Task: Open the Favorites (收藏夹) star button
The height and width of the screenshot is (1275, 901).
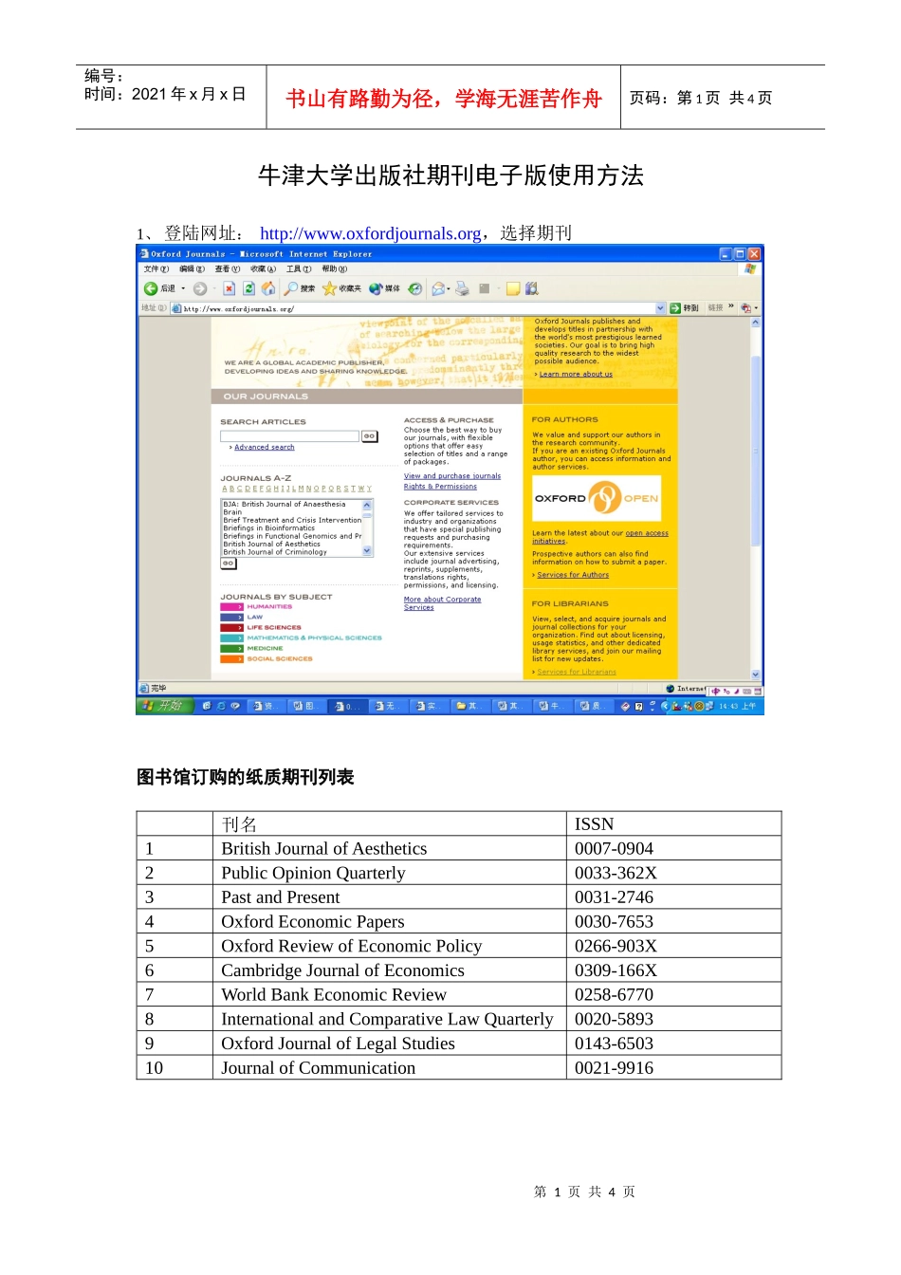Action: [x=341, y=288]
